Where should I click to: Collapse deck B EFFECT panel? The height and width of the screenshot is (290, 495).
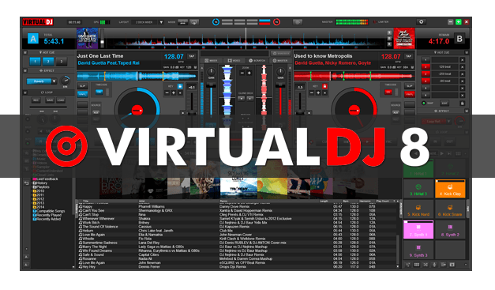(467, 111)
